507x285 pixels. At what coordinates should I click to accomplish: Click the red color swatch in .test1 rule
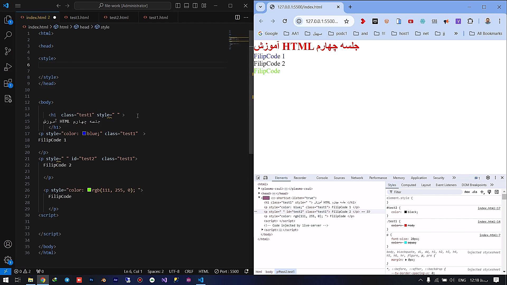(x=406, y=226)
